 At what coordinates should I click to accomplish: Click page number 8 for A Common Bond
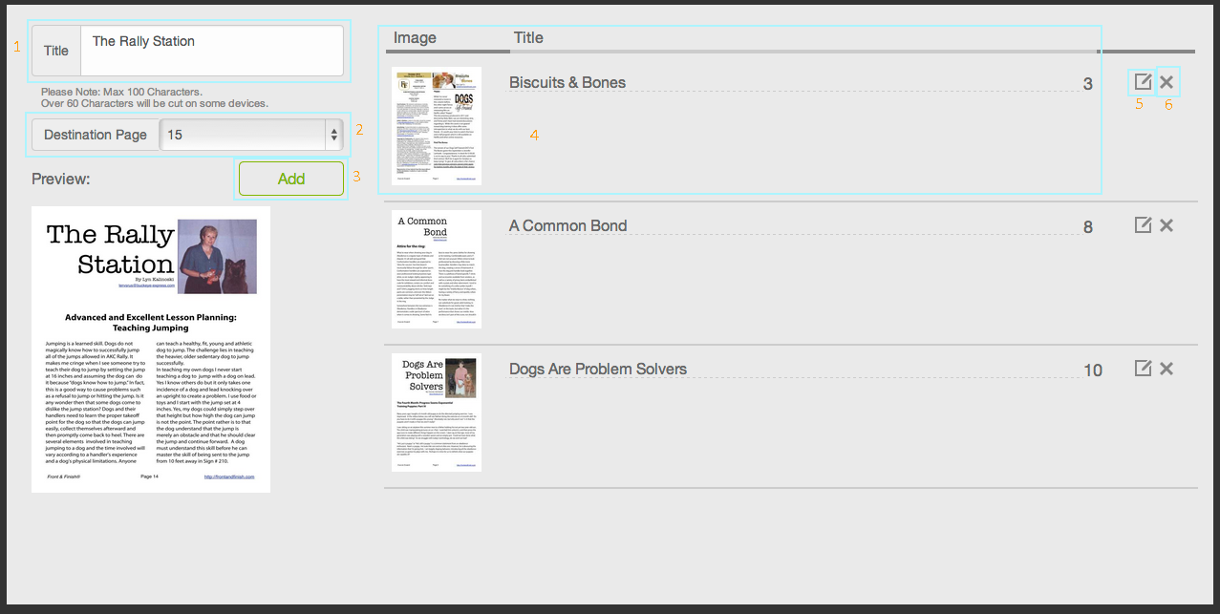pos(1087,227)
